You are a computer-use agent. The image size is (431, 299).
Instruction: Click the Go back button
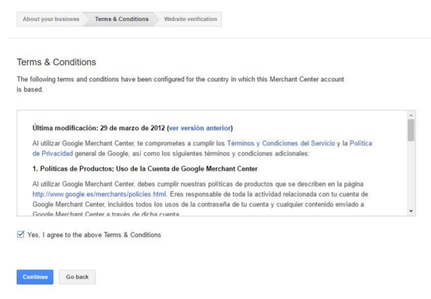tap(77, 277)
